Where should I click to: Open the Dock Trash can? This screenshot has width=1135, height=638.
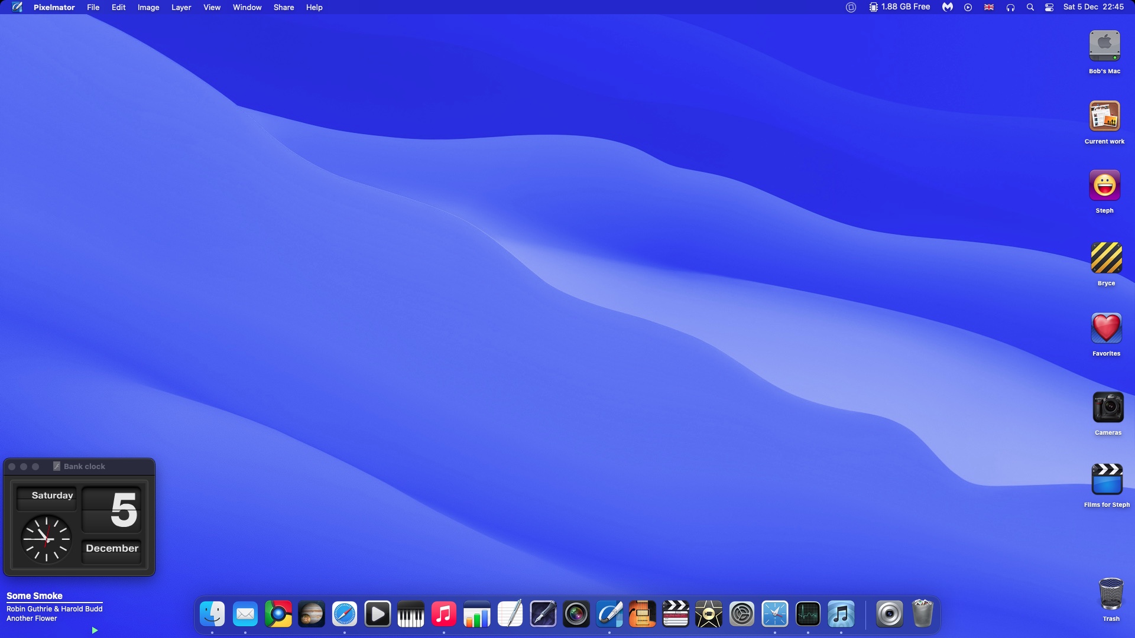[x=922, y=614]
